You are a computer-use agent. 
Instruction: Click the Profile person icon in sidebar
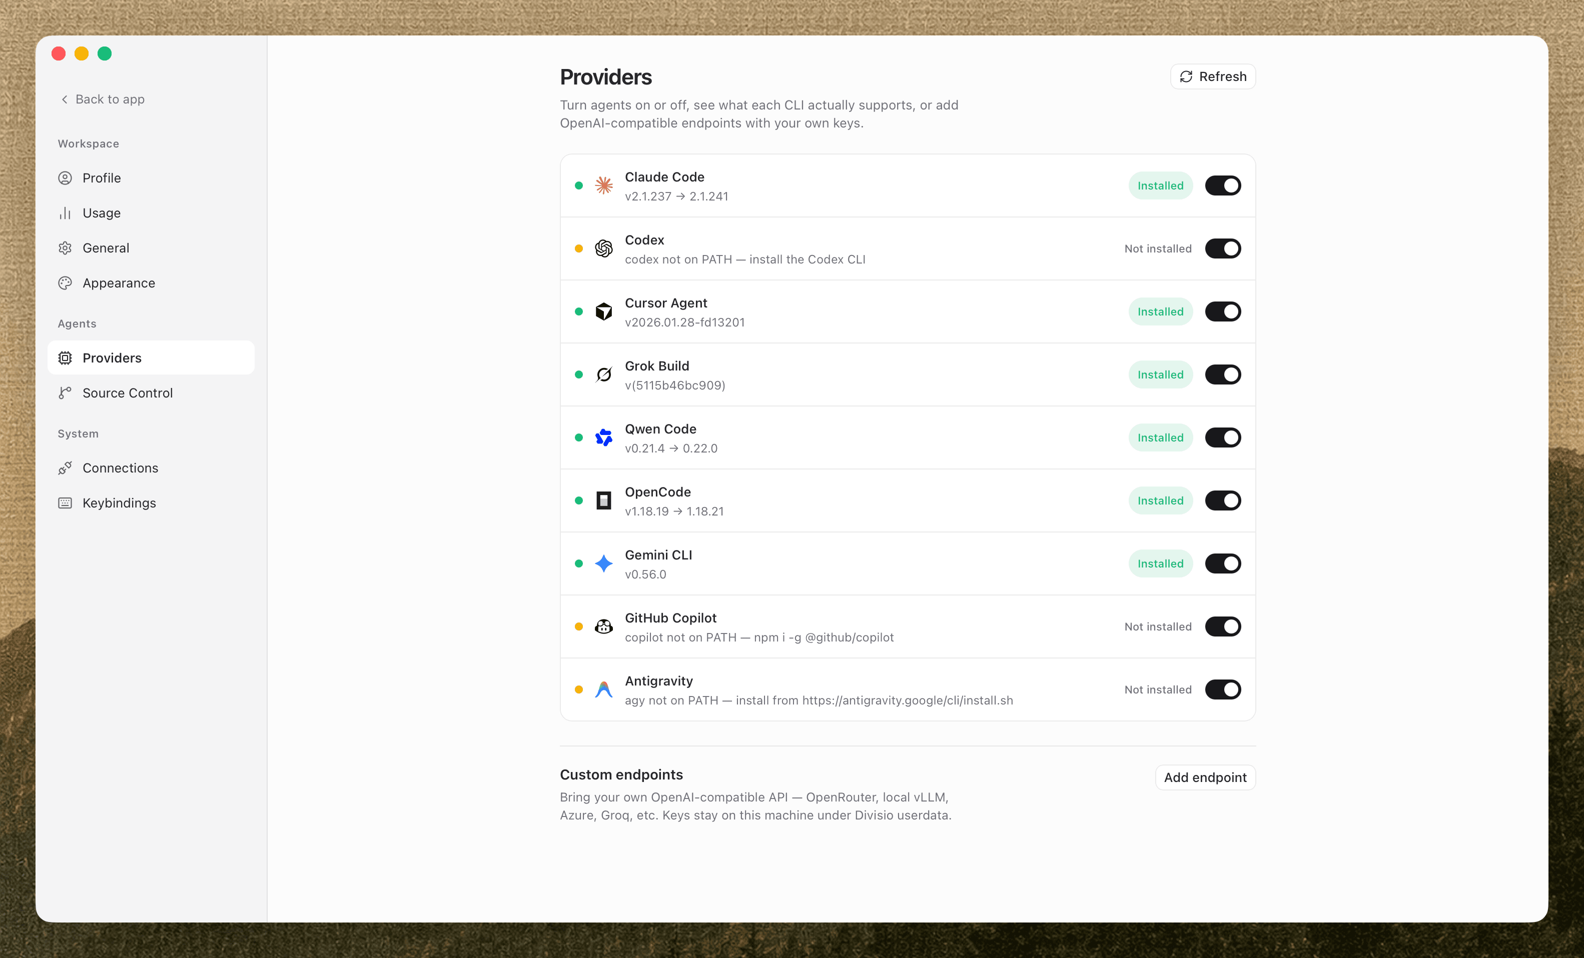click(x=65, y=178)
